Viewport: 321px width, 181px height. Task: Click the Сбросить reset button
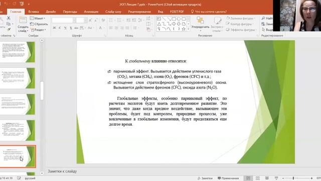[39, 24]
